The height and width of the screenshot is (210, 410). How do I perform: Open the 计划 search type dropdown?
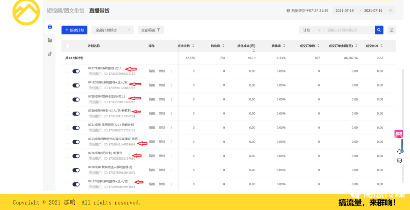tap(311, 30)
